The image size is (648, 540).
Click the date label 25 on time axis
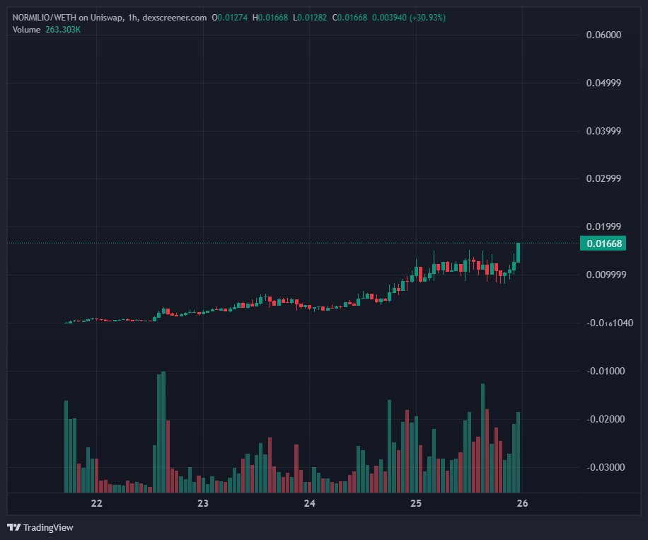pos(416,503)
